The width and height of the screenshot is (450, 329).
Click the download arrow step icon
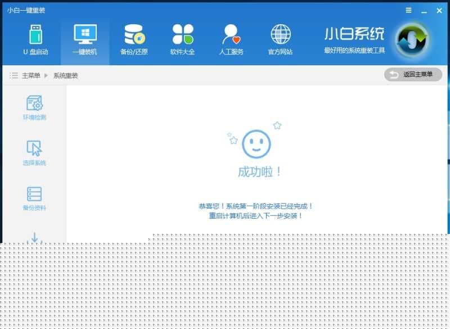(x=34, y=238)
